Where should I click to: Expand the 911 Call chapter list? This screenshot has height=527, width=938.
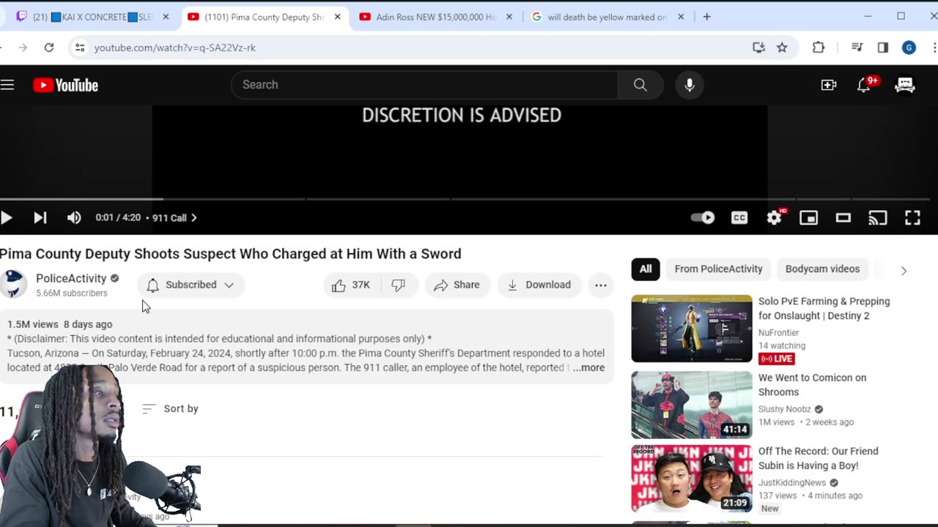coord(174,217)
